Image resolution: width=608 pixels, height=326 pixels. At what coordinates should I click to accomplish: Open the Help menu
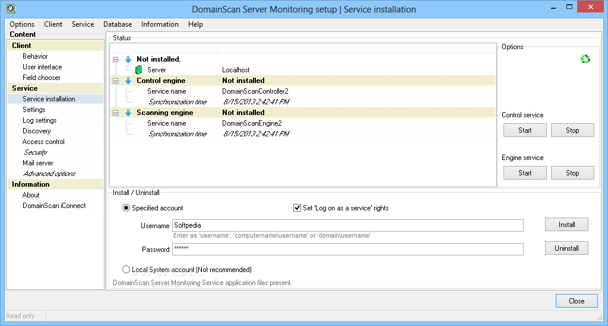[195, 24]
